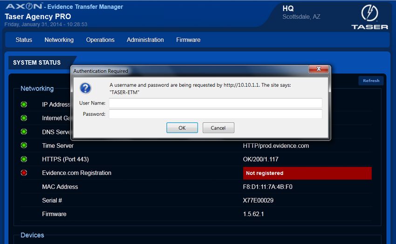Click the Evidence.com Registration label
The width and height of the screenshot is (396, 244).
(x=76, y=173)
